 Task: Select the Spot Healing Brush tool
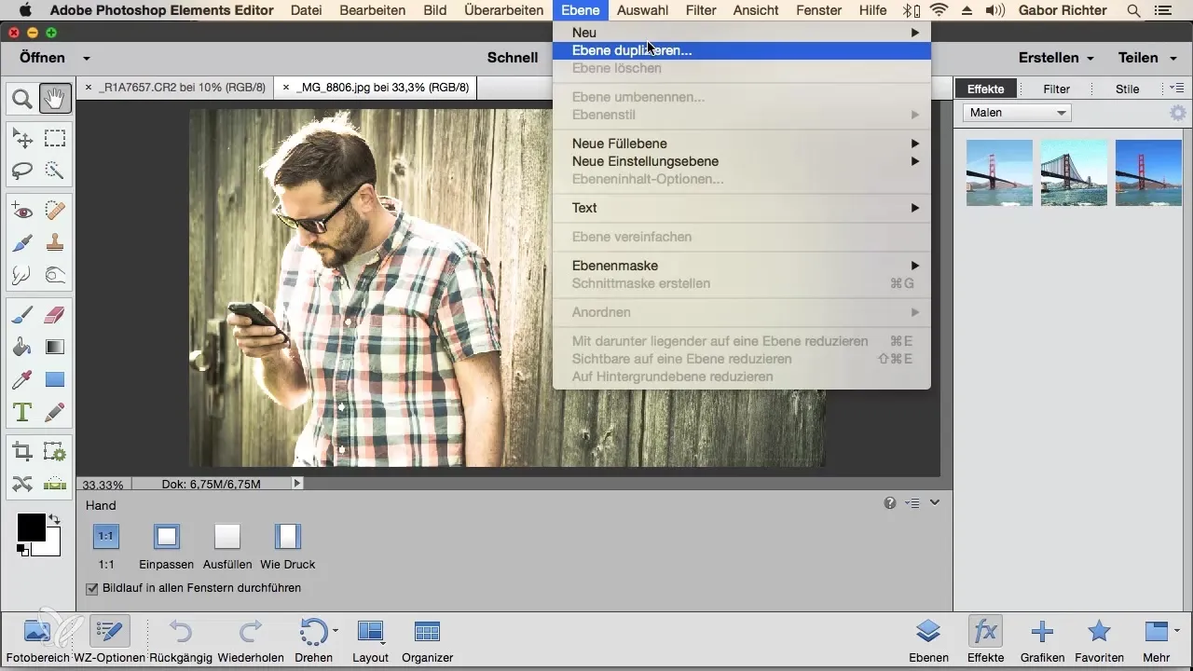click(x=55, y=212)
